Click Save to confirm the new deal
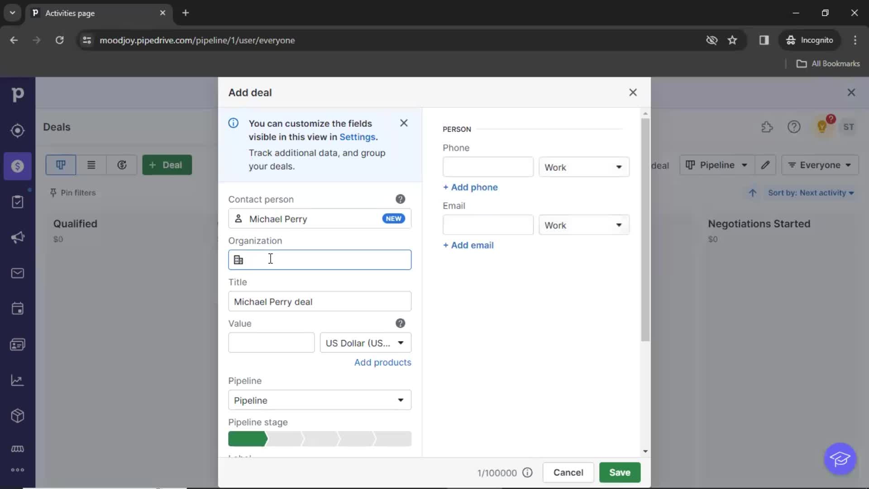Image resolution: width=869 pixels, height=489 pixels. [x=620, y=472]
